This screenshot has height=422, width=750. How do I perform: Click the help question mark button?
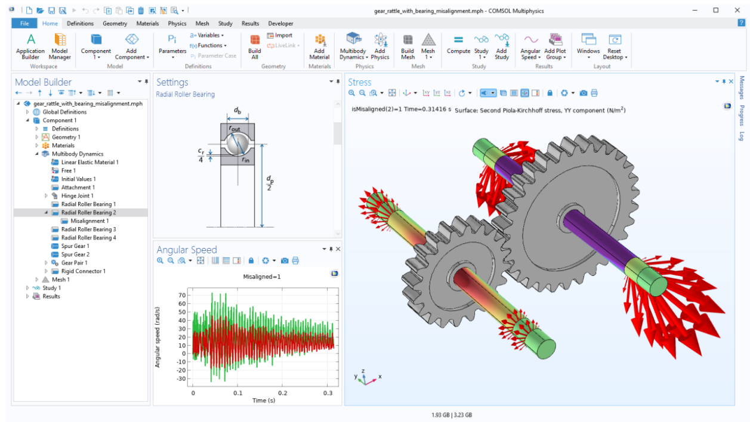[x=741, y=23]
